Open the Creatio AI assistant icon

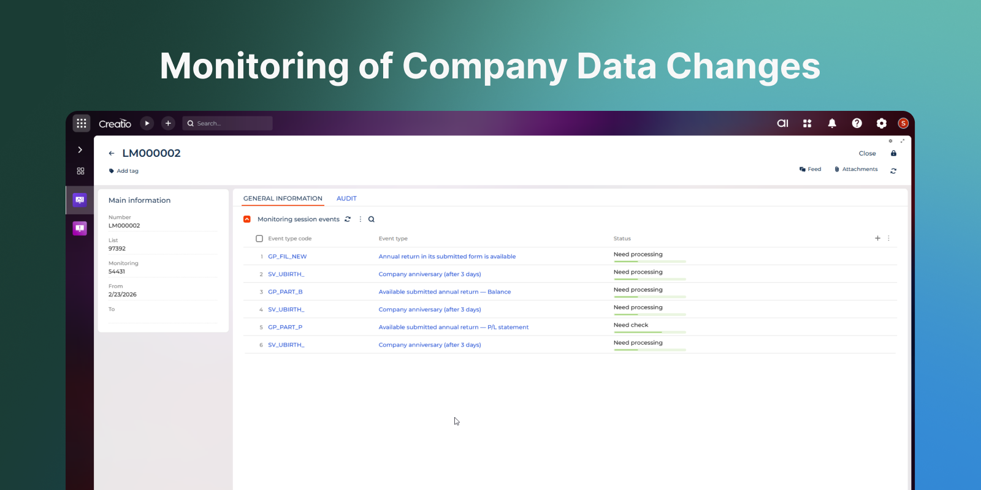pyautogui.click(x=782, y=123)
